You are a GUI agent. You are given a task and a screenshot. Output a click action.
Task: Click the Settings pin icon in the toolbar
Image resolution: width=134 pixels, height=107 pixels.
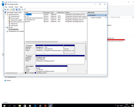click(22, 9)
